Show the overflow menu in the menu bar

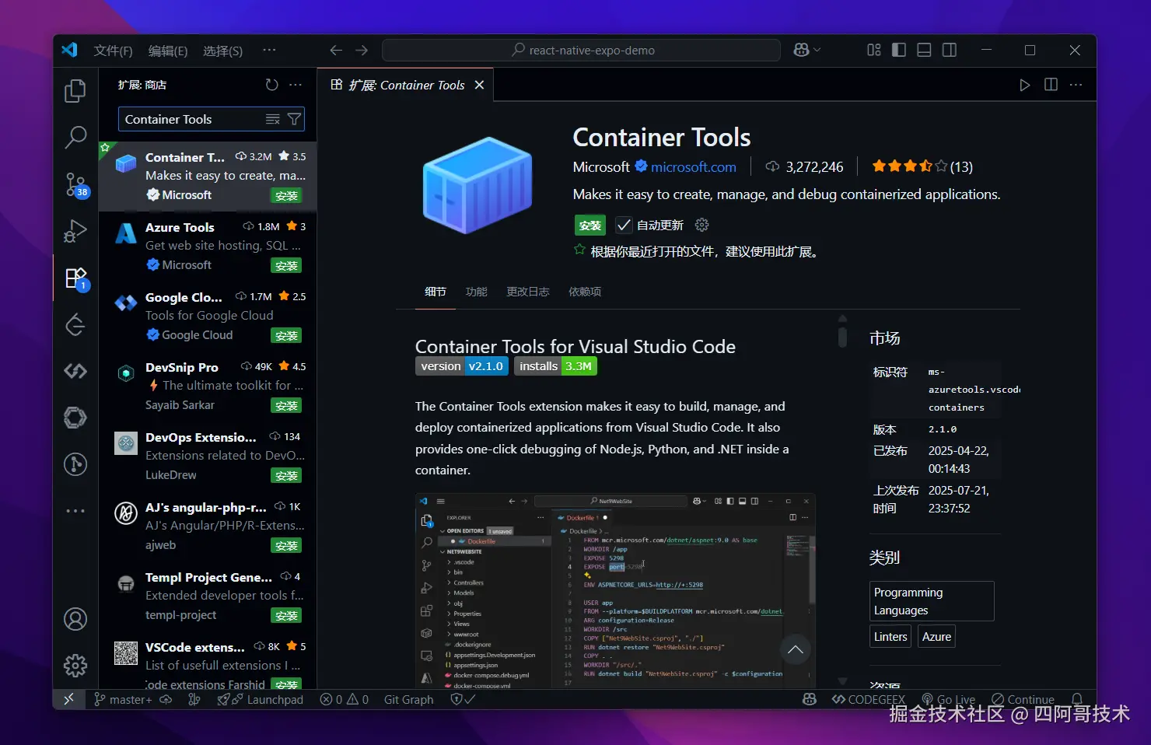pos(269,51)
